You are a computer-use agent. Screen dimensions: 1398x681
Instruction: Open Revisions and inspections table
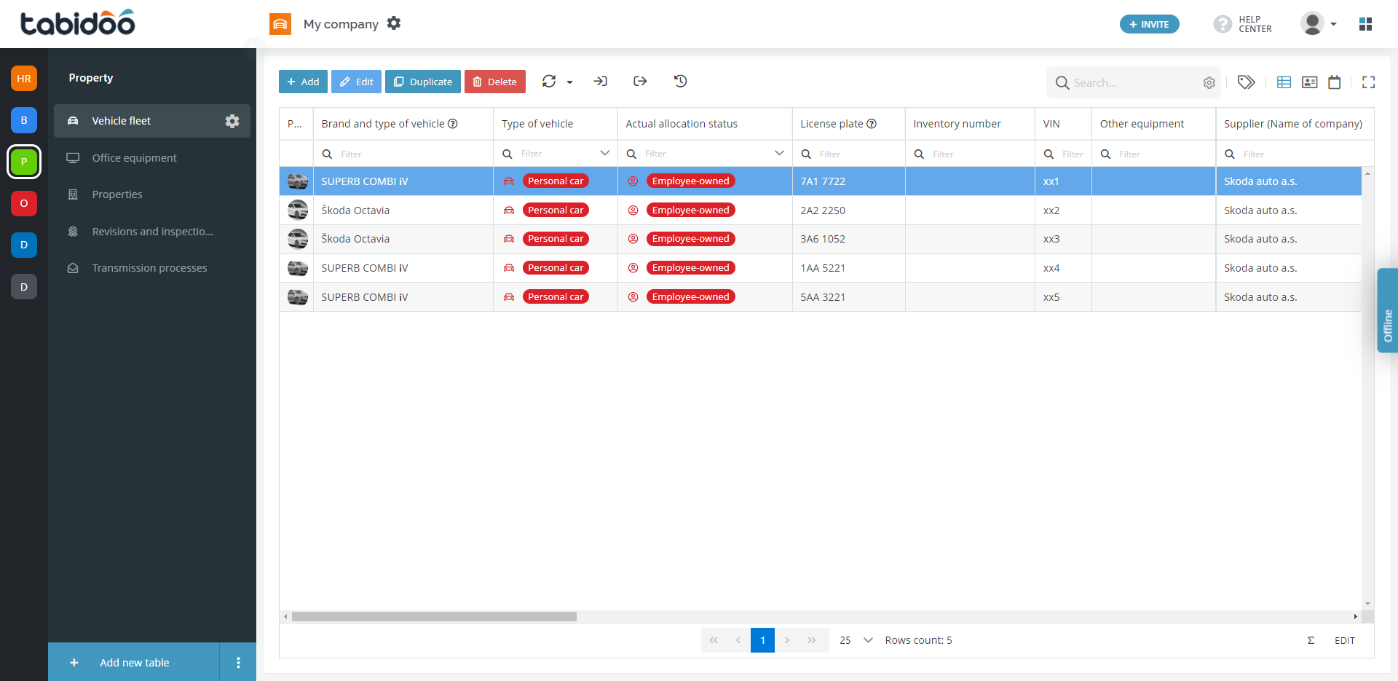(x=152, y=232)
